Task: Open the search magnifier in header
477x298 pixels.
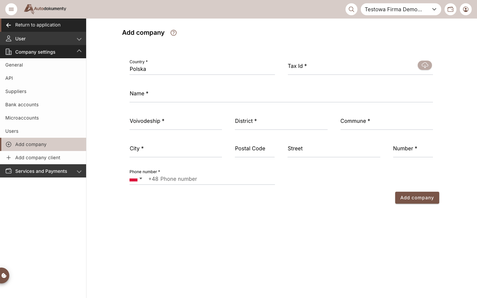Action: [351, 9]
